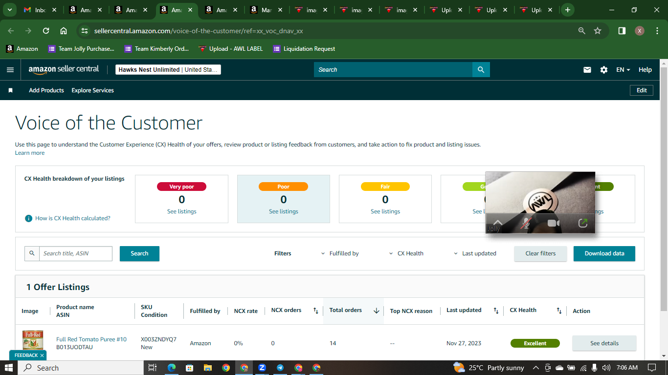Focus the Seller Central top search bar
The width and height of the screenshot is (668, 375).
393,70
